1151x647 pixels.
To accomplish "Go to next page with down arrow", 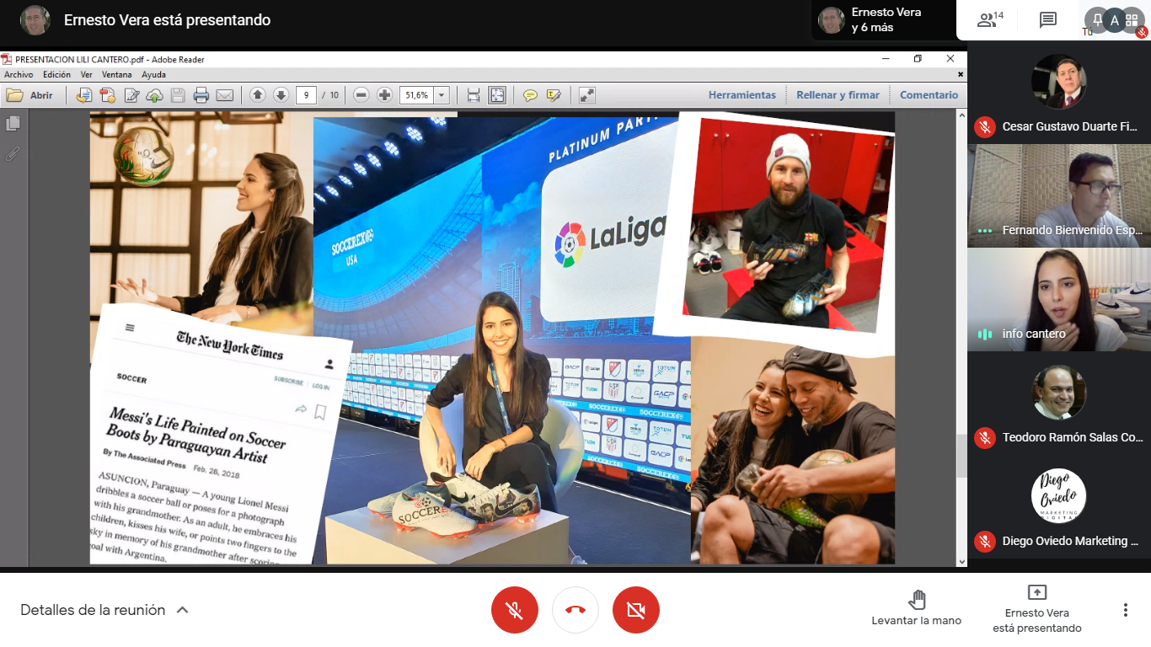I will [281, 95].
